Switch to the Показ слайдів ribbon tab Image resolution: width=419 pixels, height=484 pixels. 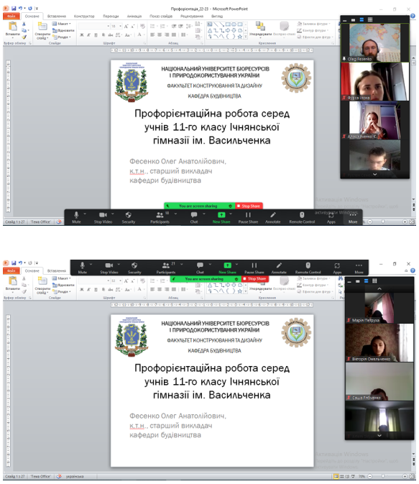[161, 16]
